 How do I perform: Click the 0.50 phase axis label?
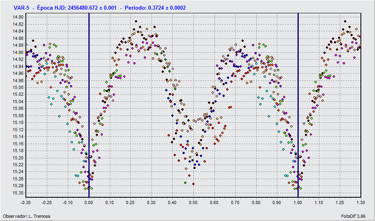[193, 202]
